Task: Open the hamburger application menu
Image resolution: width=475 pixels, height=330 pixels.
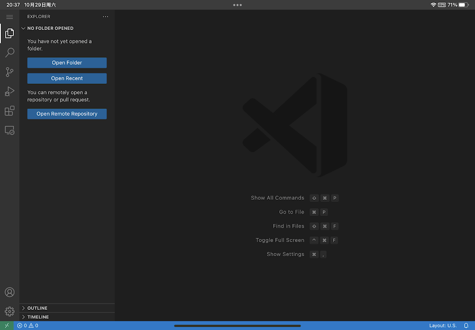Action: pos(9,17)
